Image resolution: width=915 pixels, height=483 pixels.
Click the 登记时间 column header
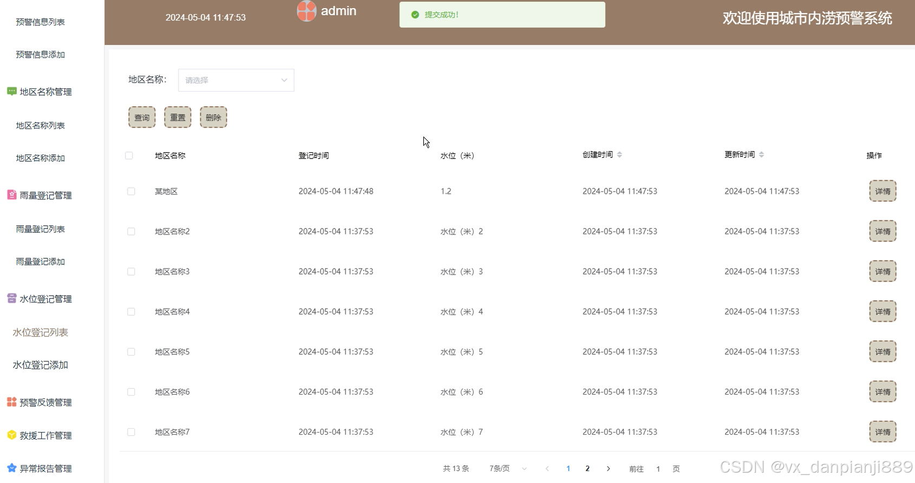313,155
